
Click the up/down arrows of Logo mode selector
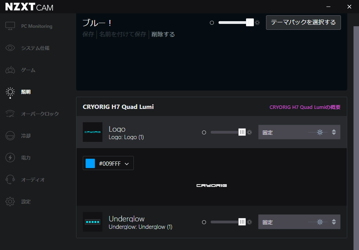334,132
